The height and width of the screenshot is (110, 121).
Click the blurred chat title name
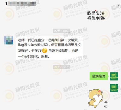(22, 4)
